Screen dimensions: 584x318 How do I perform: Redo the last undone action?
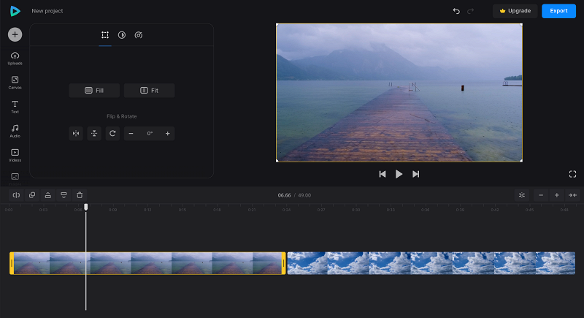(x=470, y=11)
